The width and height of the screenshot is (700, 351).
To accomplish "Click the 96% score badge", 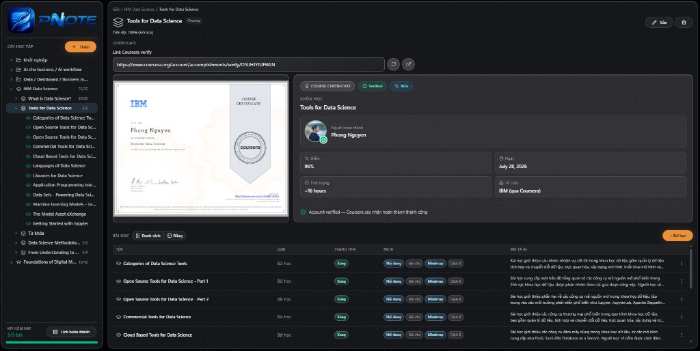I will click(401, 86).
